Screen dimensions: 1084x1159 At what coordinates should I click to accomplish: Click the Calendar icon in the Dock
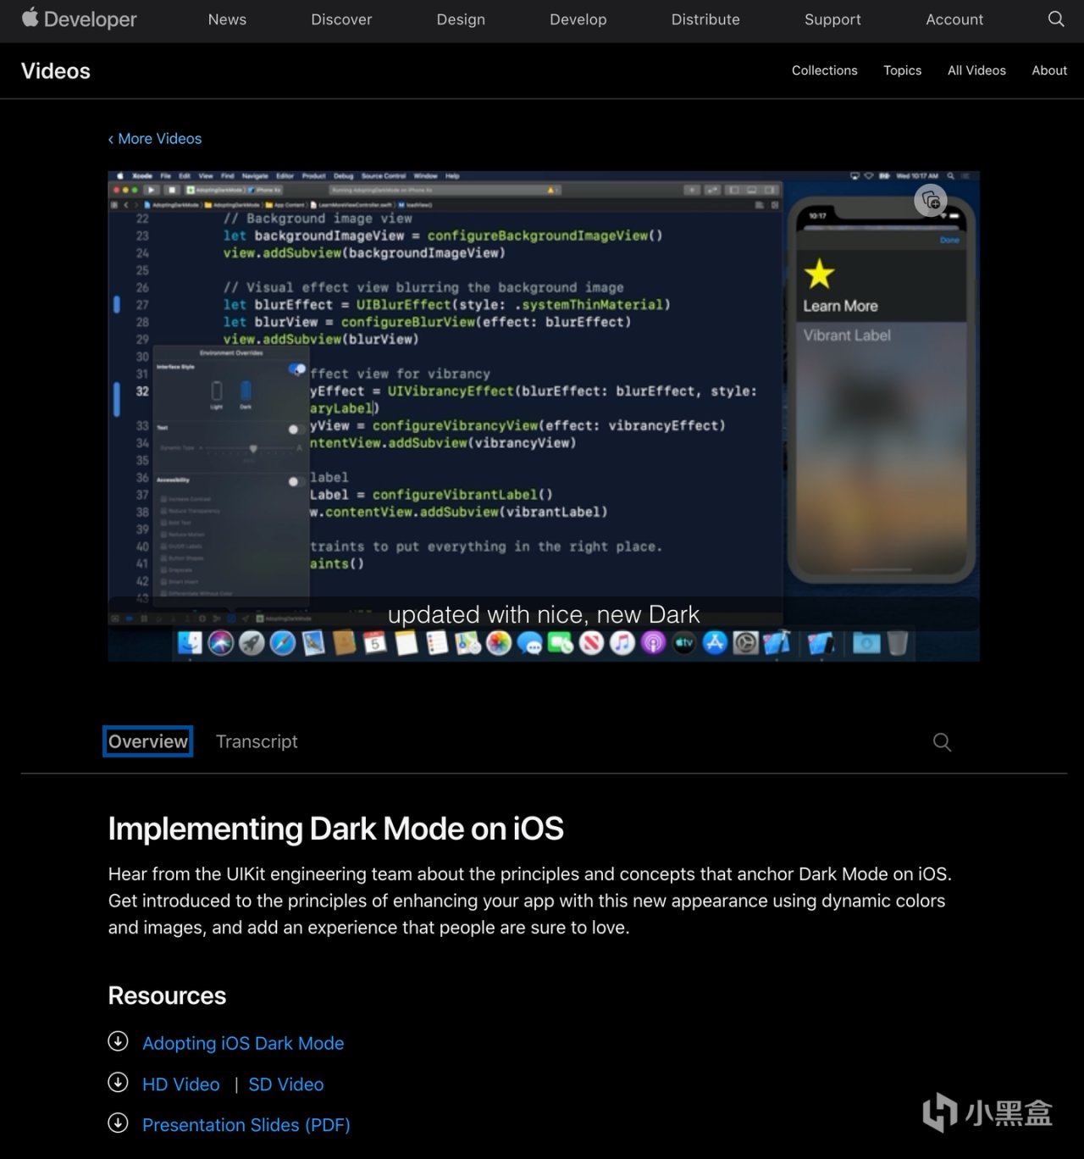(375, 643)
